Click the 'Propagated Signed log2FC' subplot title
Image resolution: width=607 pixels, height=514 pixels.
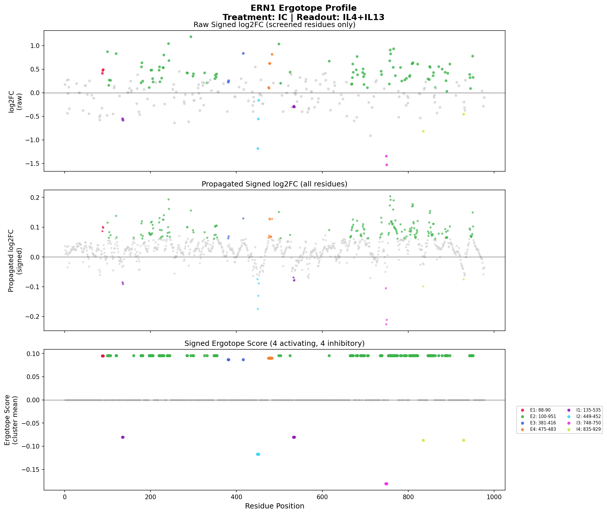(274, 184)
